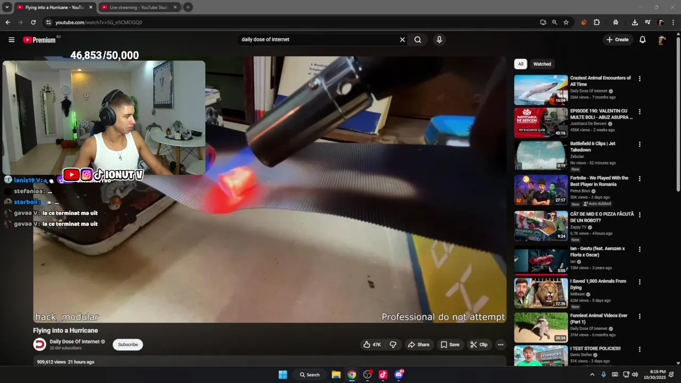Like the video with 47K thumbs up

[x=372, y=345]
